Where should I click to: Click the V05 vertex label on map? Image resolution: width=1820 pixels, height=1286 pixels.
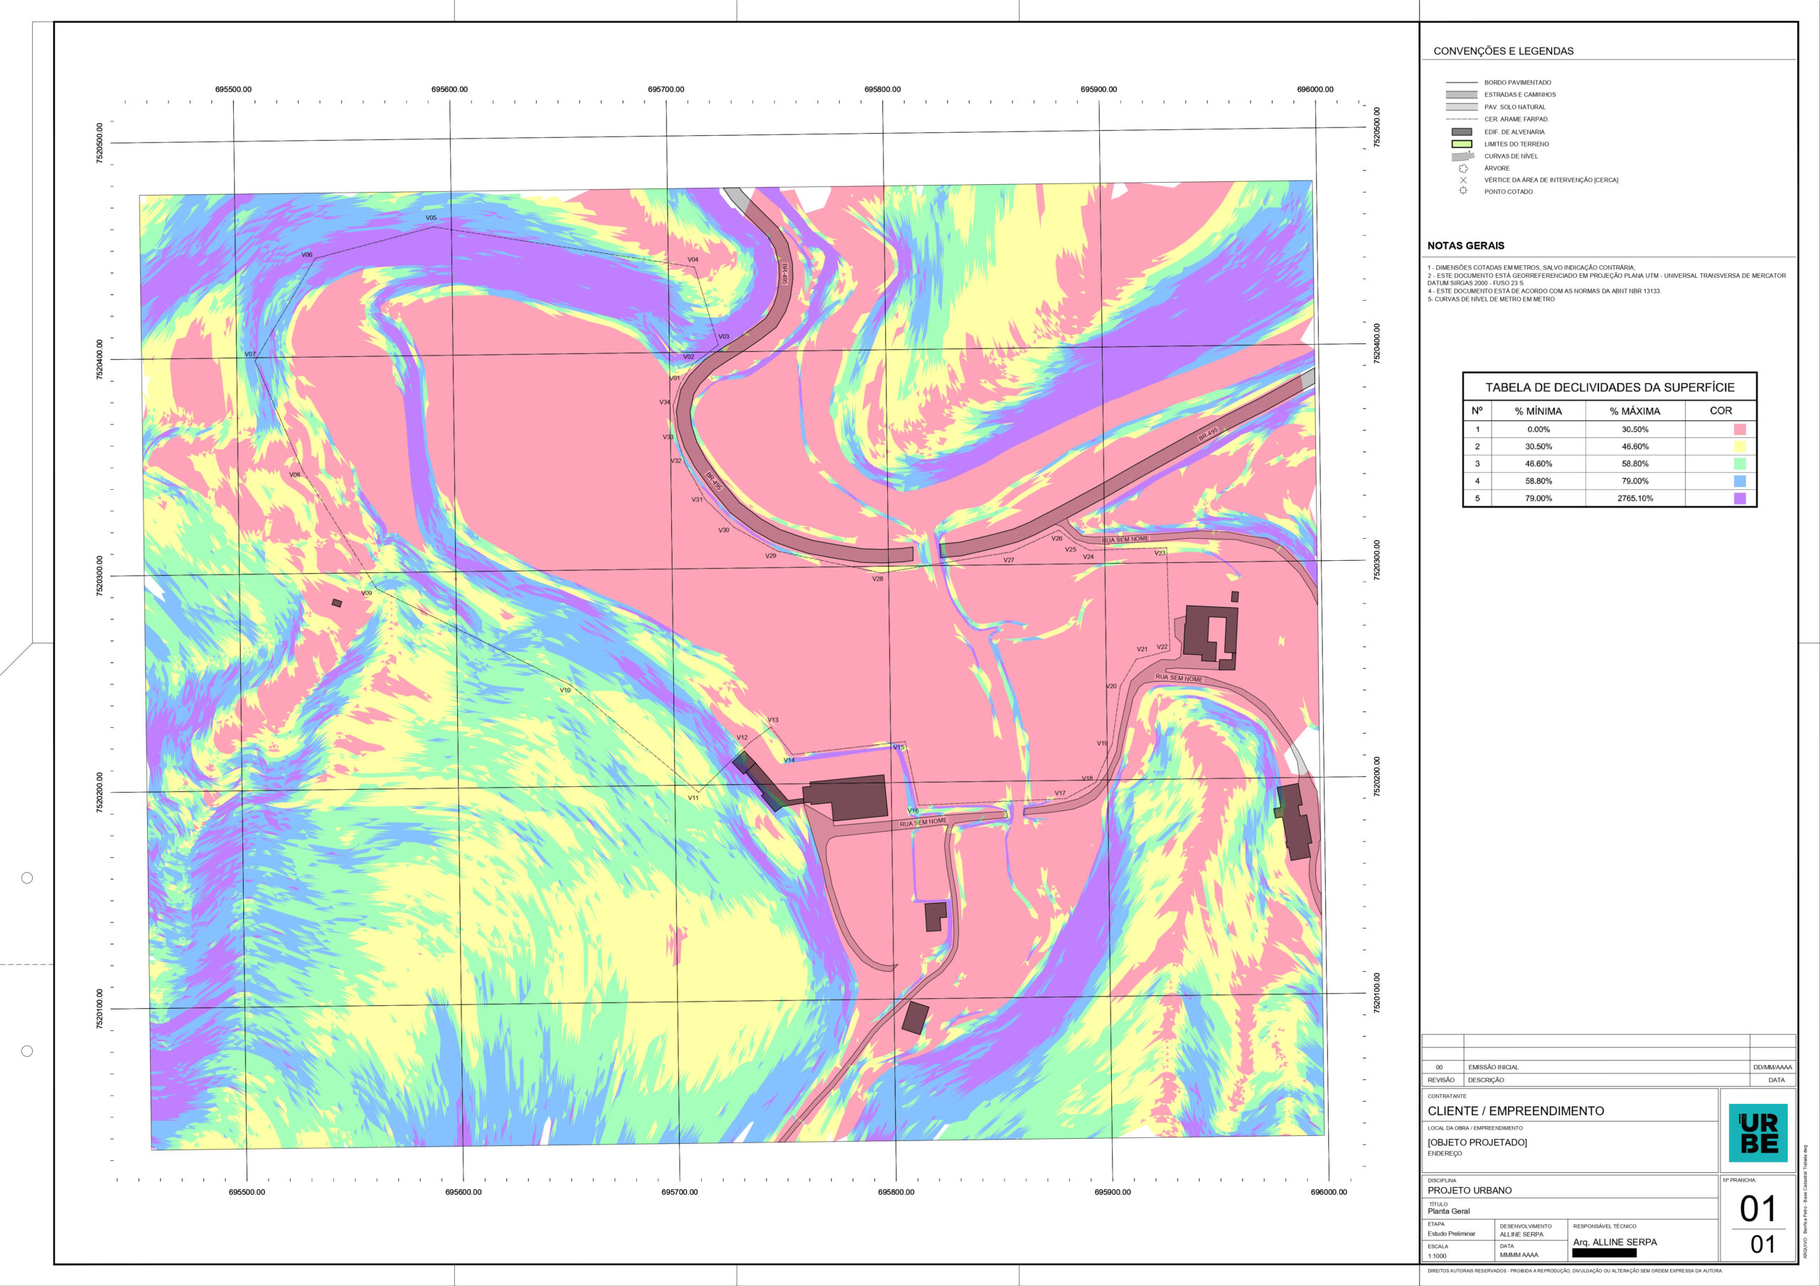coord(430,218)
